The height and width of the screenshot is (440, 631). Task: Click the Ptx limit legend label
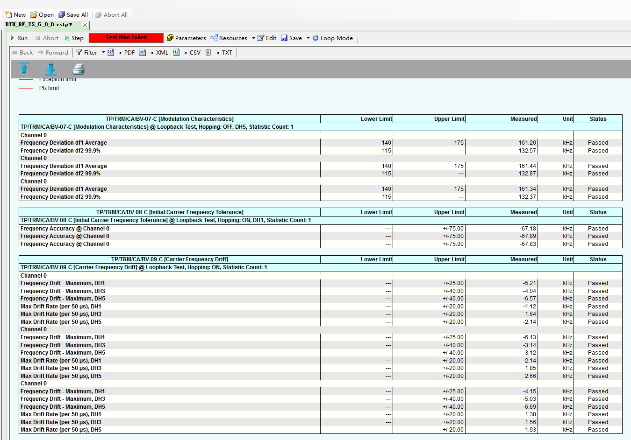[x=49, y=88]
